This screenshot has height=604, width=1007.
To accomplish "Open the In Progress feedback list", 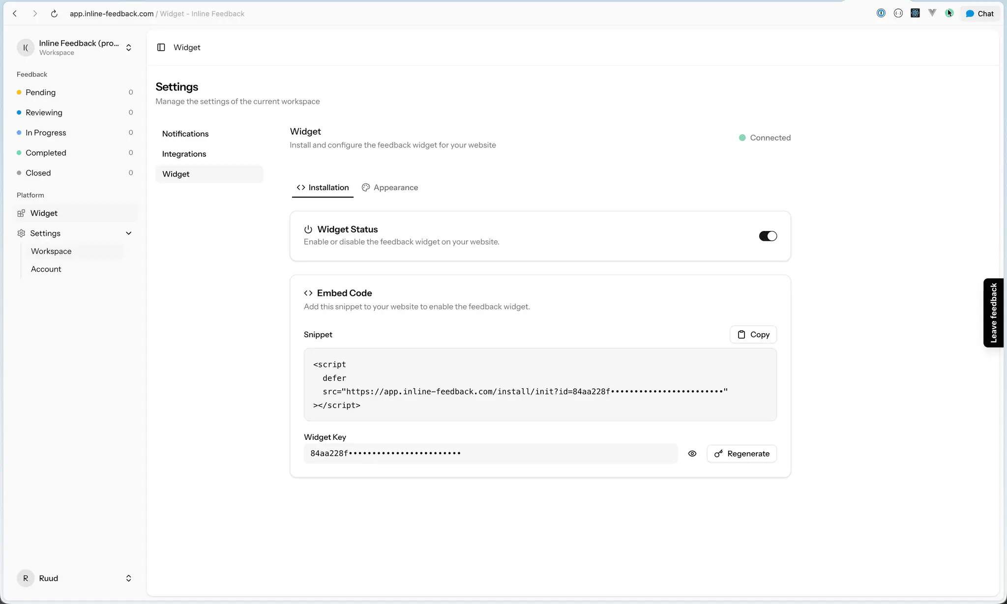I will click(75, 133).
